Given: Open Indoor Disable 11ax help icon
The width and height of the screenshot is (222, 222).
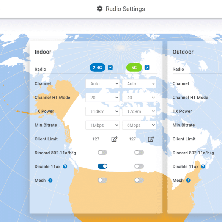Looking at the screenshot, I should pyautogui.click(x=65, y=167).
